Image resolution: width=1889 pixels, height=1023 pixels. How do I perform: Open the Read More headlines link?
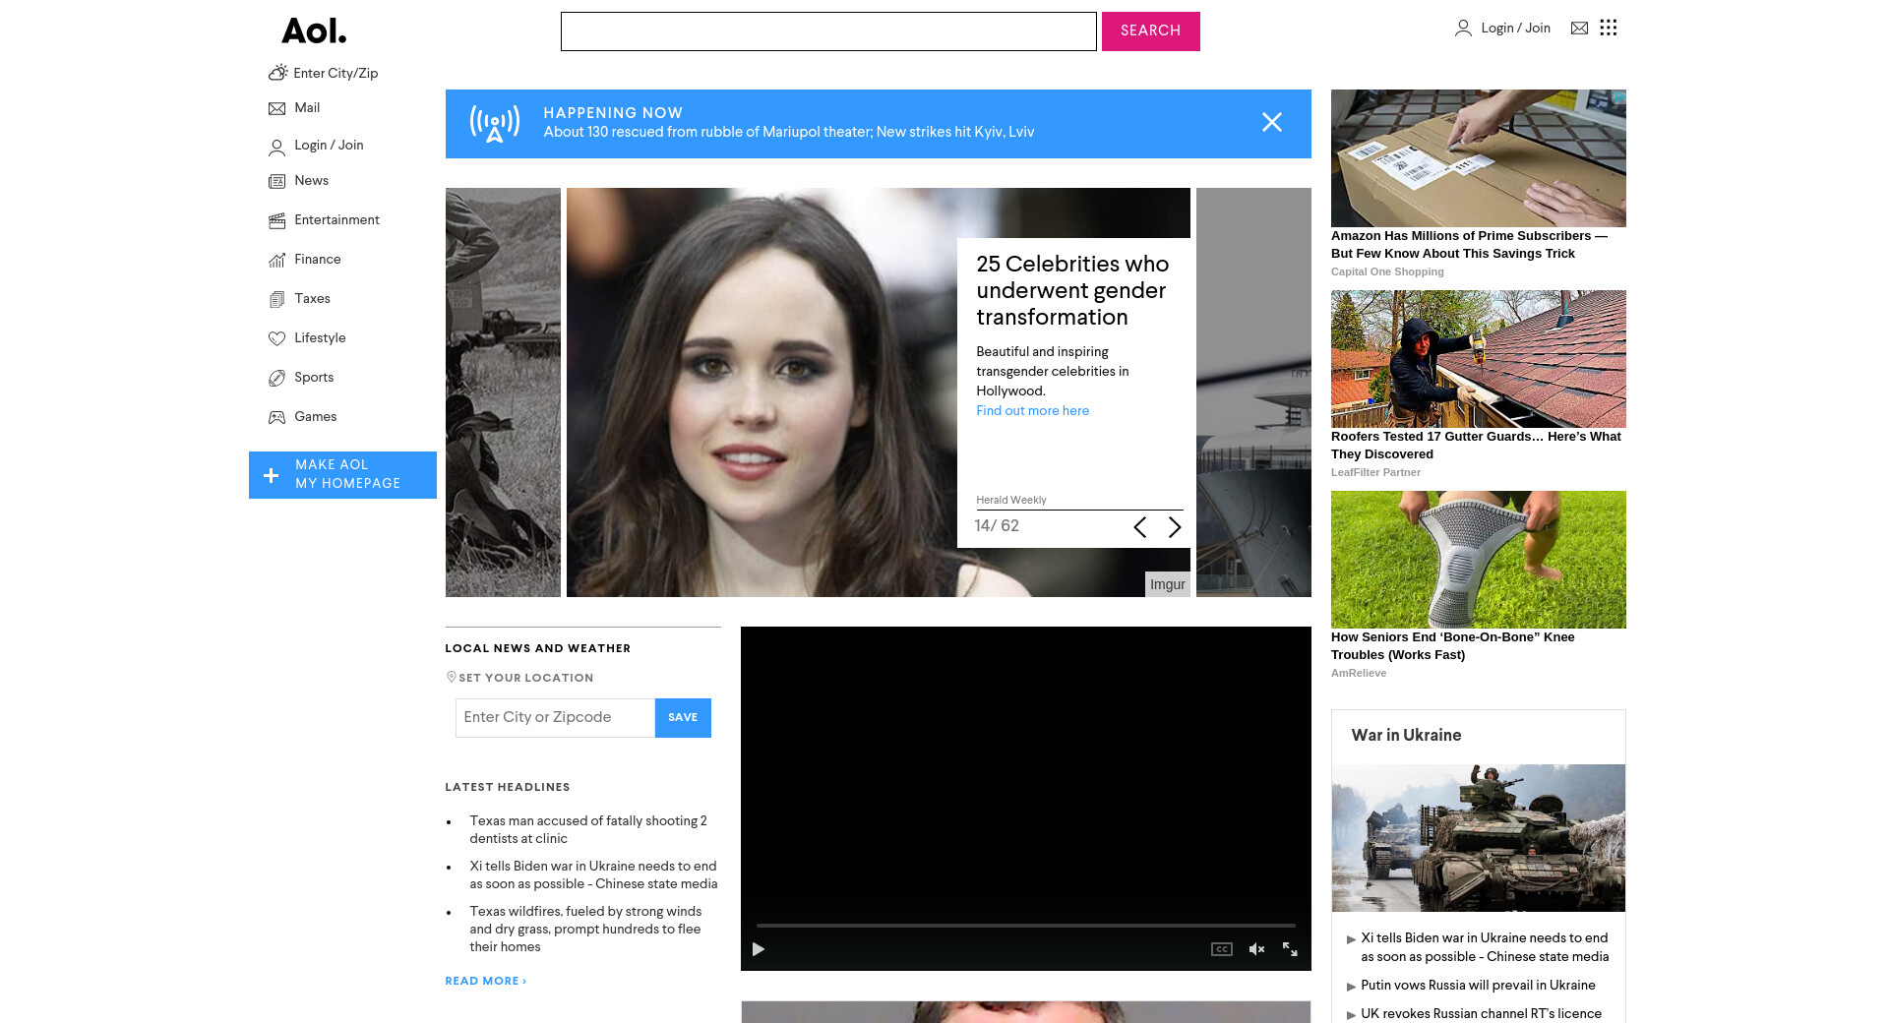click(485, 981)
